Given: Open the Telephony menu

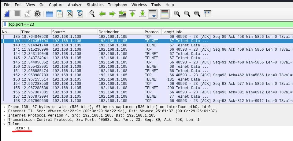Looking at the screenshot, I should coord(117,5).
